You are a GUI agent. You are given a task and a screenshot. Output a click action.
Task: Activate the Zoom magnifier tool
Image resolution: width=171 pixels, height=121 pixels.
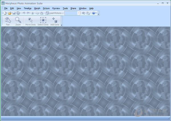pos(18,21)
